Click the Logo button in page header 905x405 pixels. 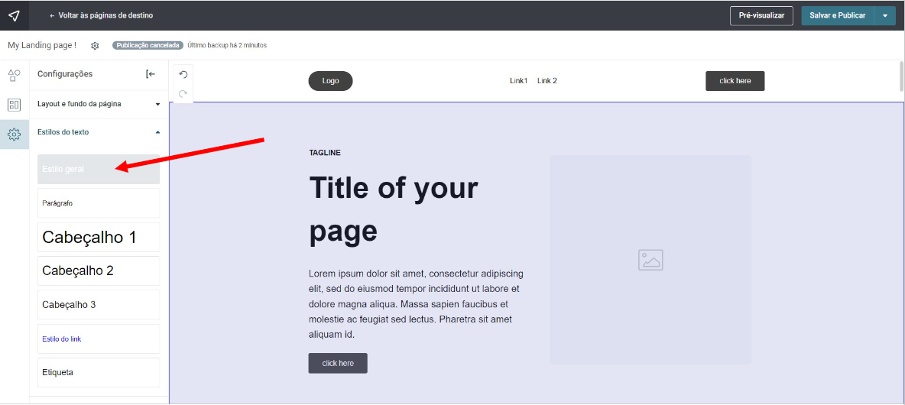(x=330, y=81)
